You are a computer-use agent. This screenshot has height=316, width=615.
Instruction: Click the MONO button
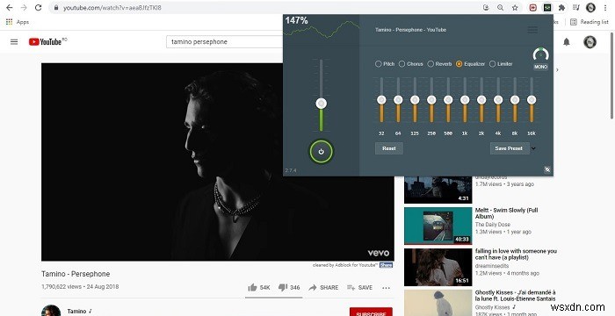point(540,67)
